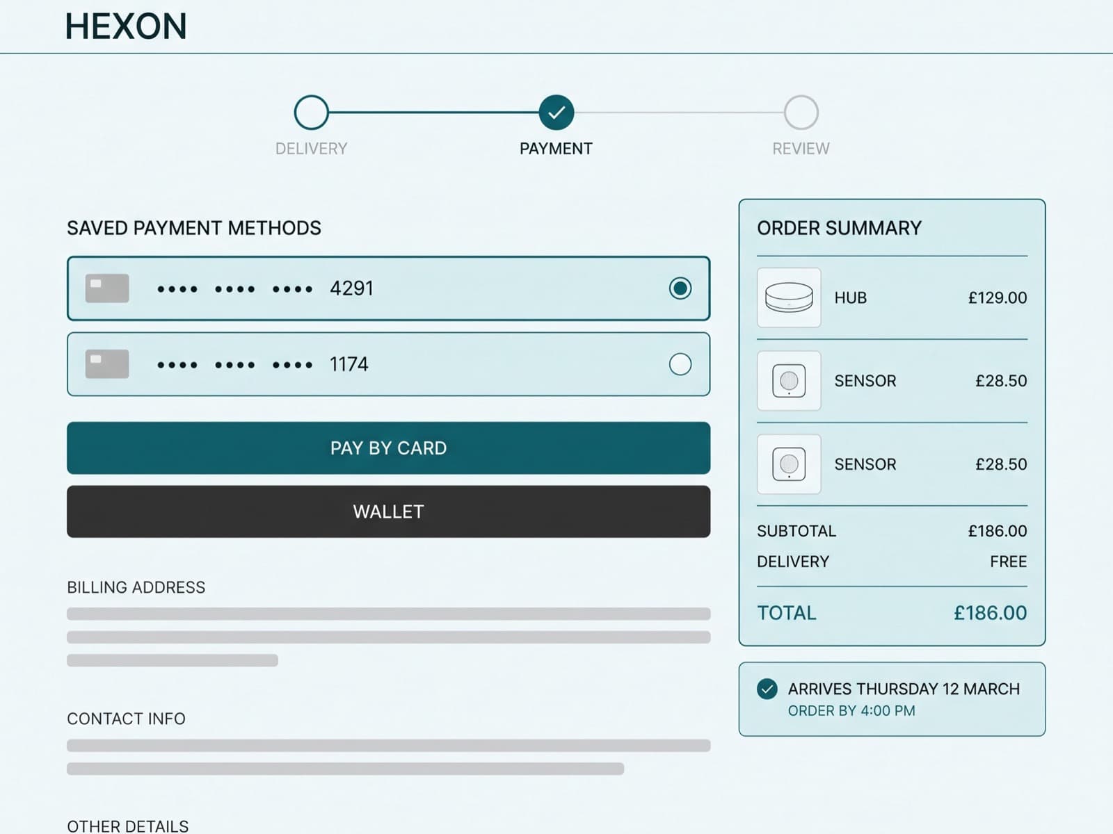This screenshot has height=834, width=1113.
Task: Click the £129.00 Hub price
Action: [998, 297]
